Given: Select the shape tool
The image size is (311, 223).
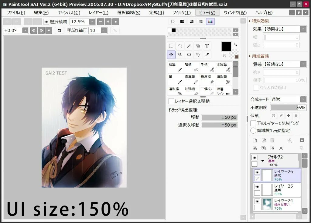Looking at the screenshot, I should point(198,46).
